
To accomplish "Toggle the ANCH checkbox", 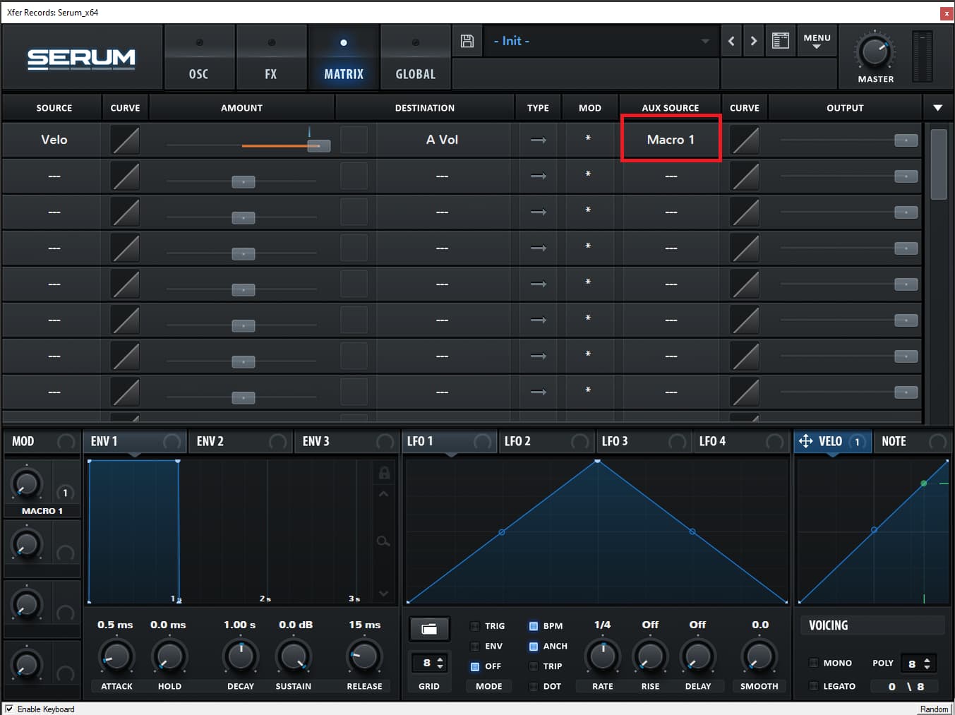I will (534, 646).
